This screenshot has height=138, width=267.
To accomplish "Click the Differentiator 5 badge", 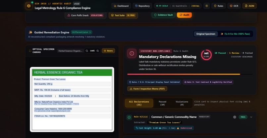I will 81,32.
